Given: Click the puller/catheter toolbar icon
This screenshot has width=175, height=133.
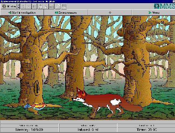Looking at the screenshot, I should pyautogui.click(x=58, y=6).
